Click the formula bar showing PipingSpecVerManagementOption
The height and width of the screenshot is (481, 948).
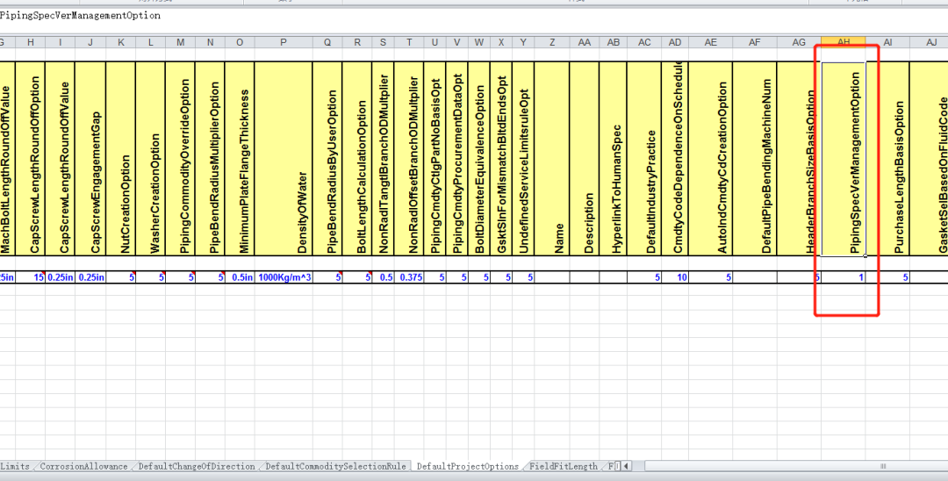point(474,17)
